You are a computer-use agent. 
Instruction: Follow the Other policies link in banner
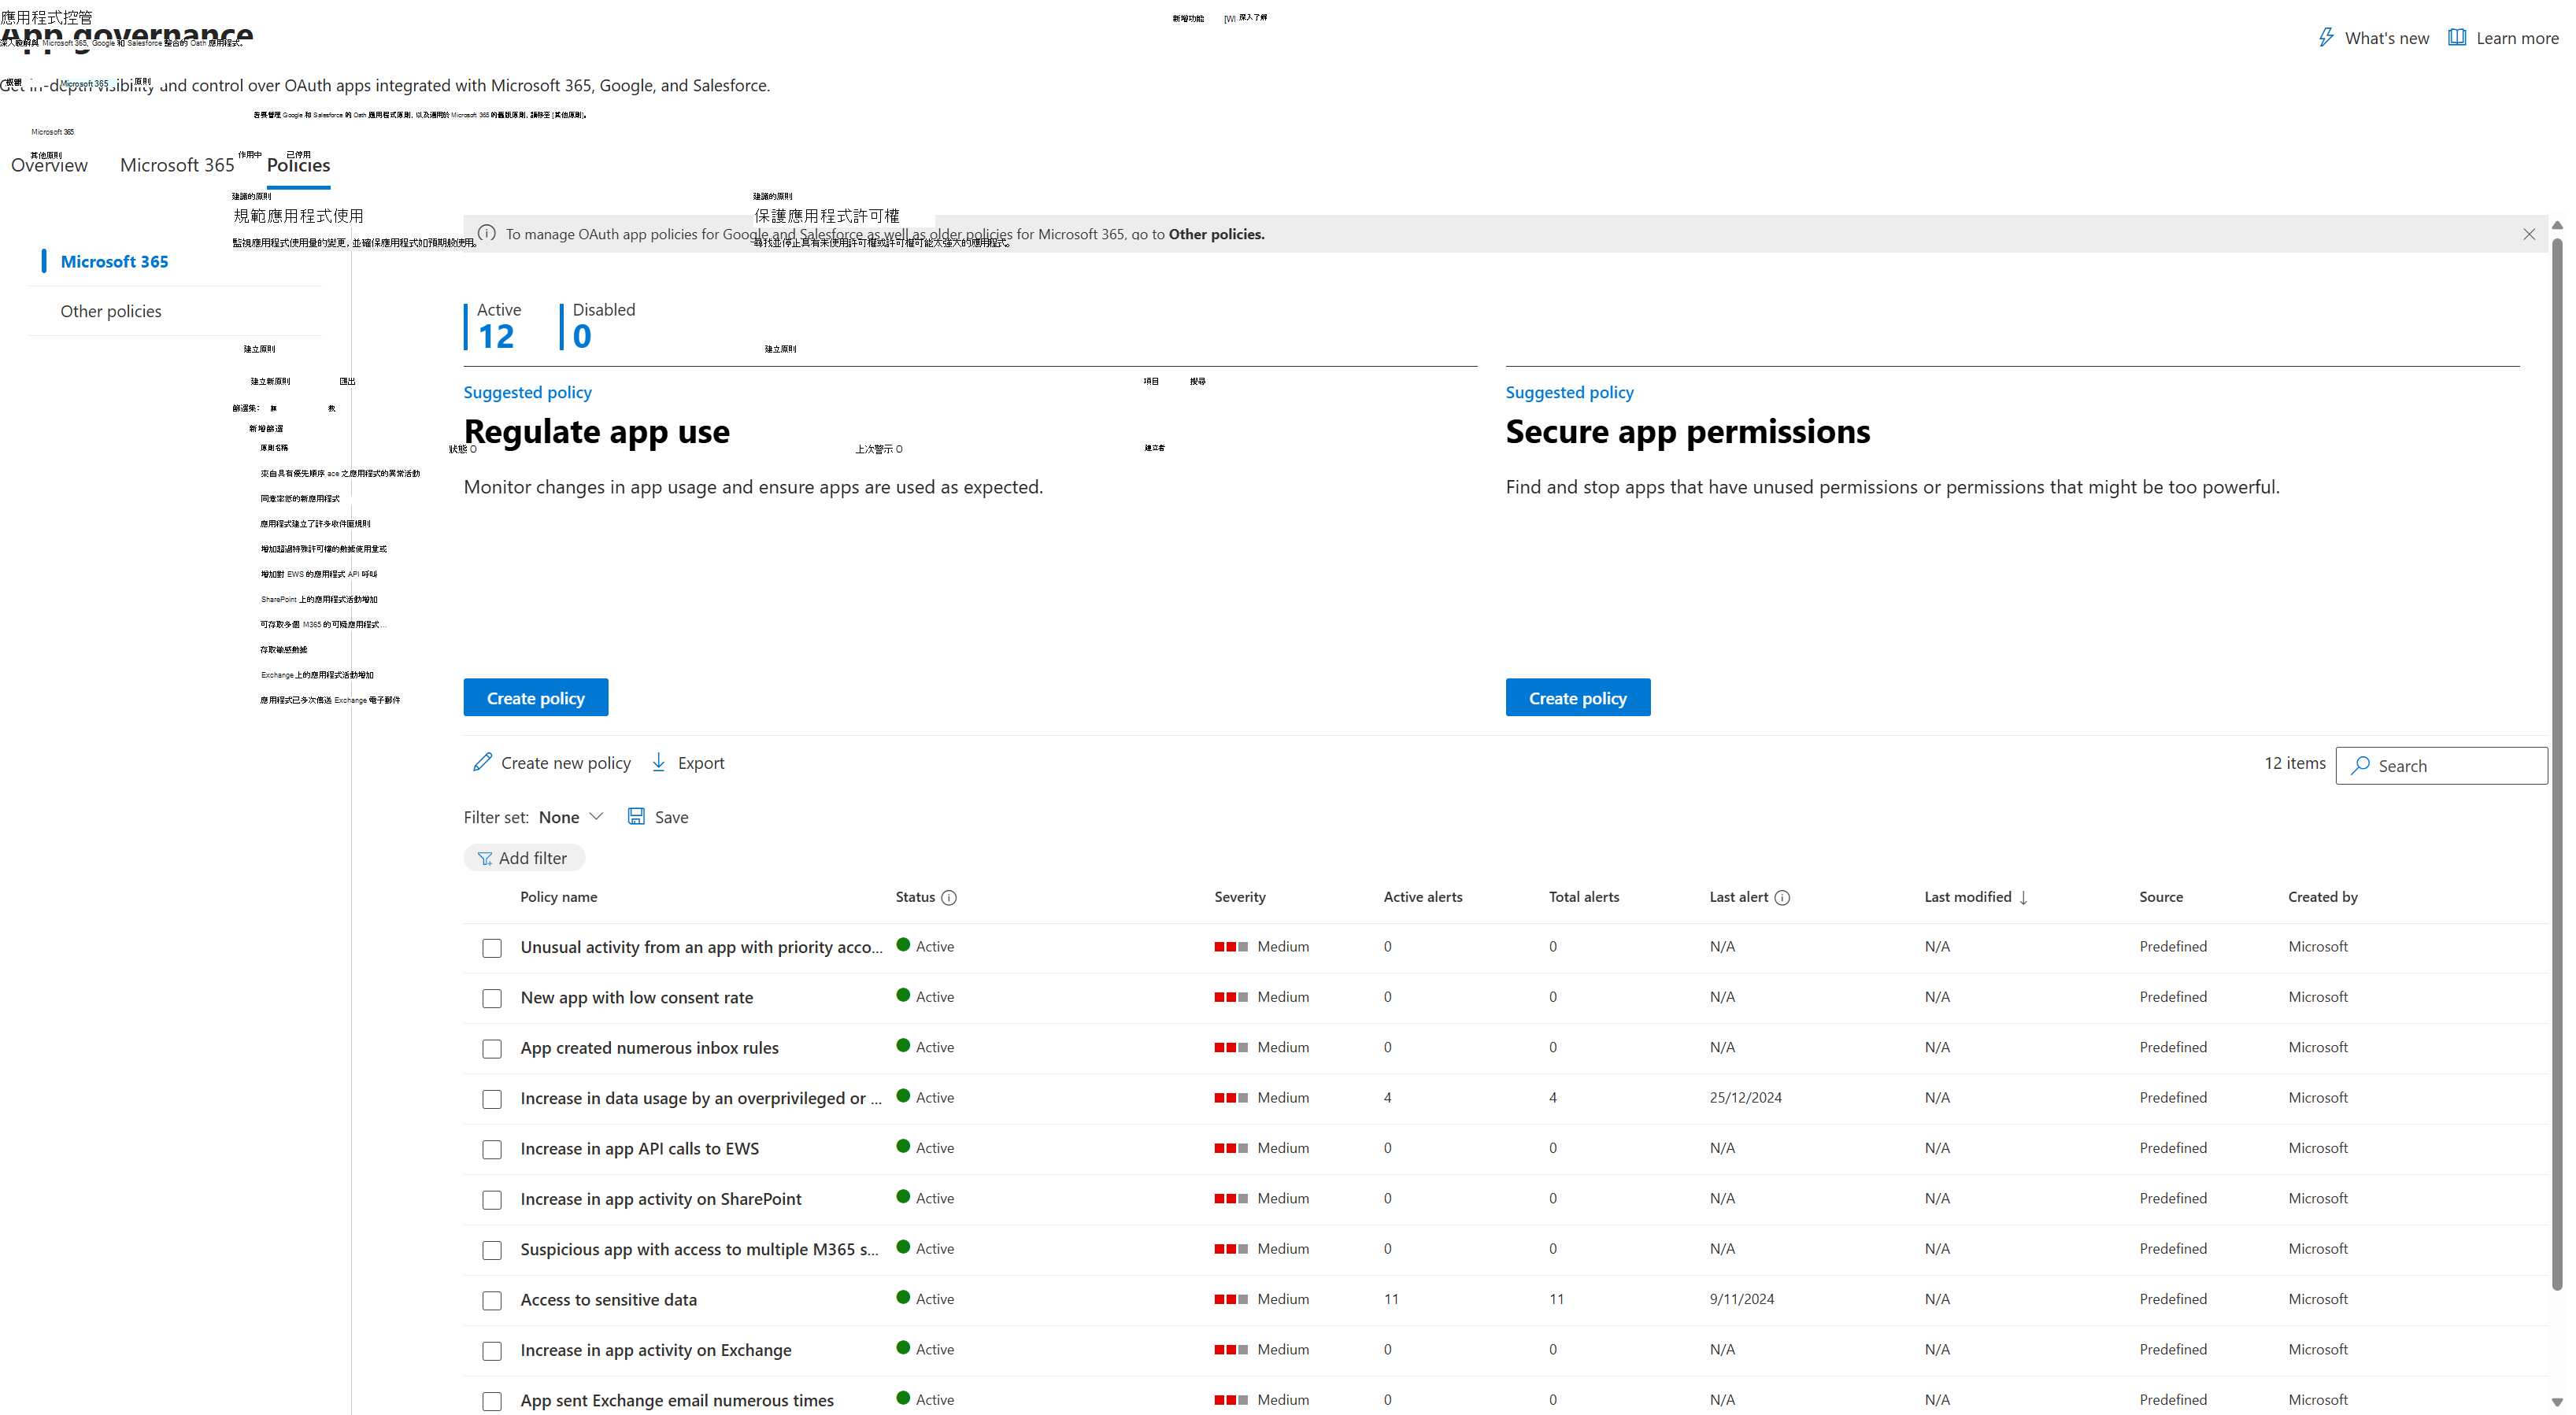point(1216,234)
